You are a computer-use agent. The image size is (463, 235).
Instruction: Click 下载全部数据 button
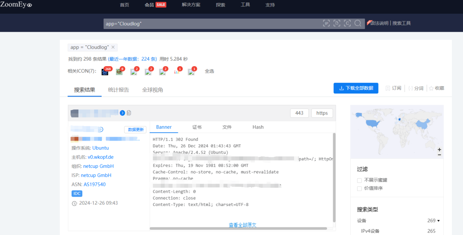pos(356,88)
